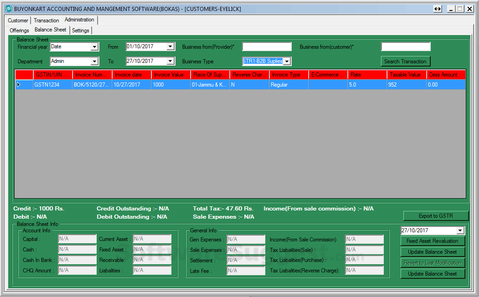479x297 pixels.
Task: Switch to the Customer tab
Action: (x=18, y=20)
